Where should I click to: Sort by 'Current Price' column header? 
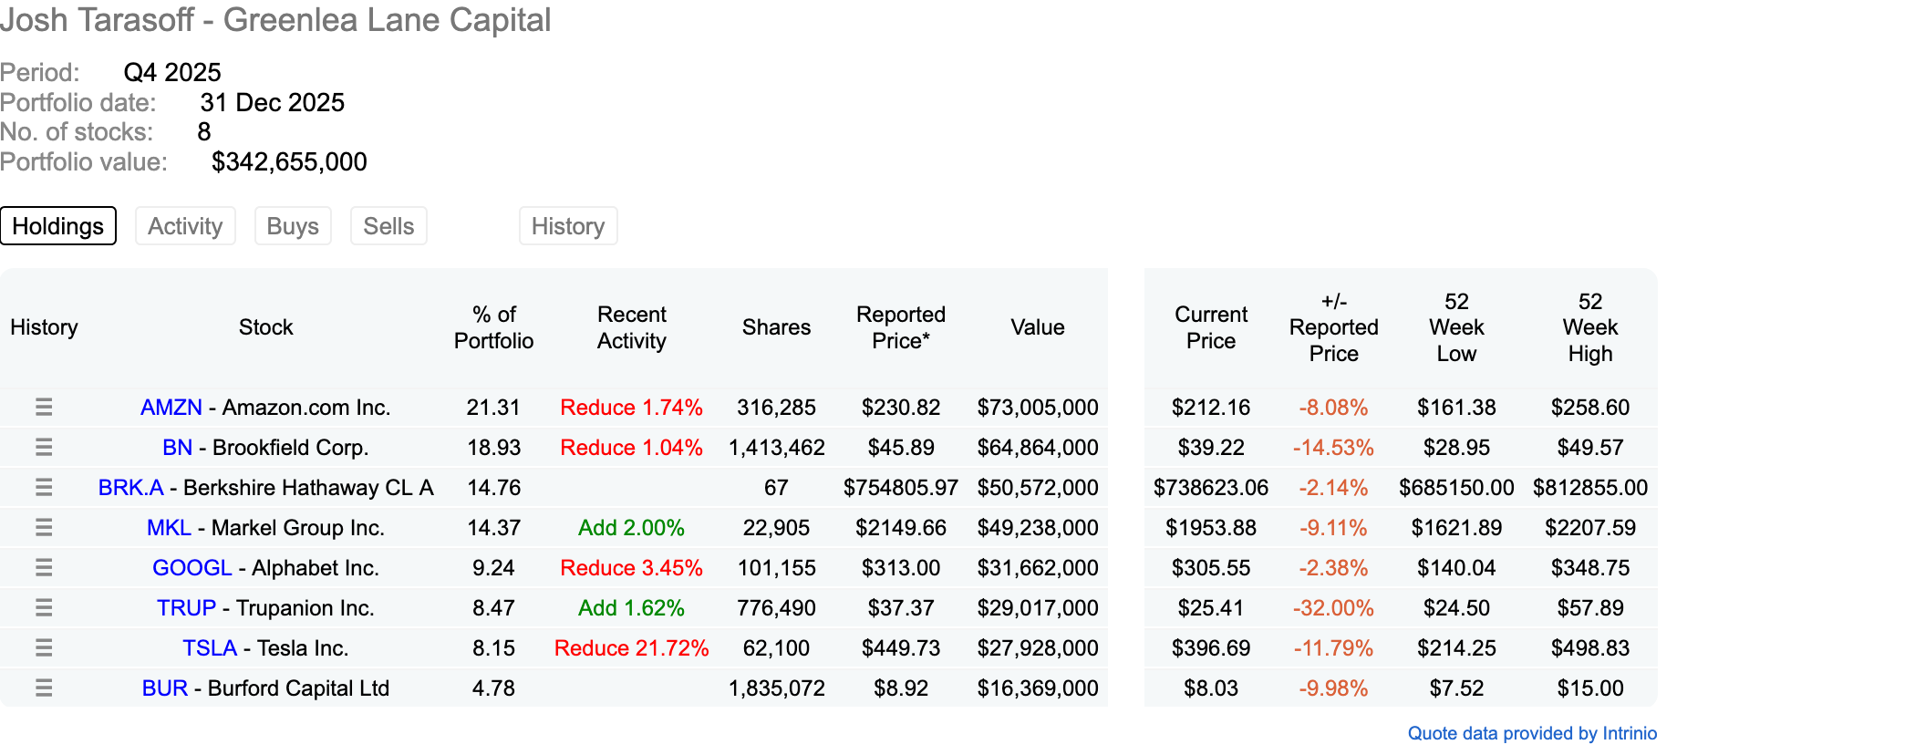click(1211, 327)
